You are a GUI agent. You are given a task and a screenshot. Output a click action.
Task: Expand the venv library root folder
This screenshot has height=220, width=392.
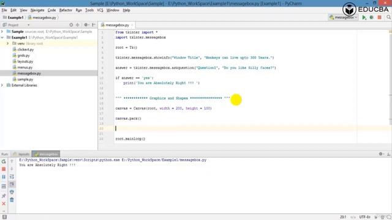coord(8,43)
